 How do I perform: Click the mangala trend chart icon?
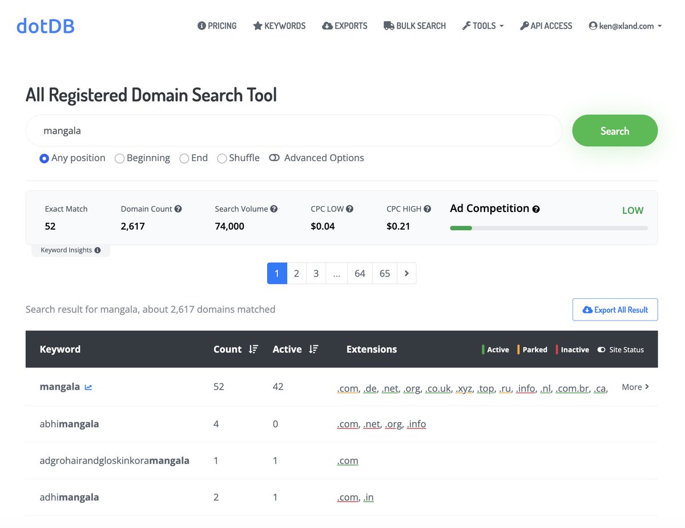click(88, 387)
